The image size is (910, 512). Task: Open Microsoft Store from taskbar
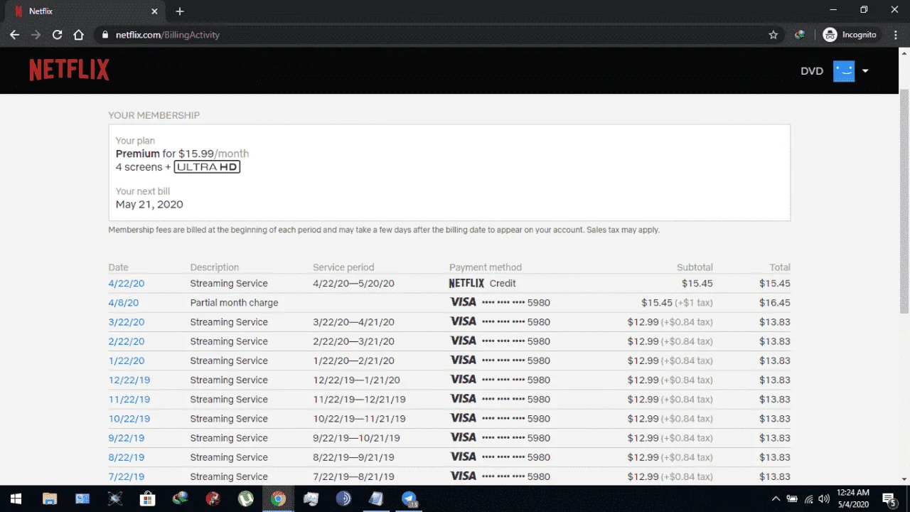click(147, 498)
